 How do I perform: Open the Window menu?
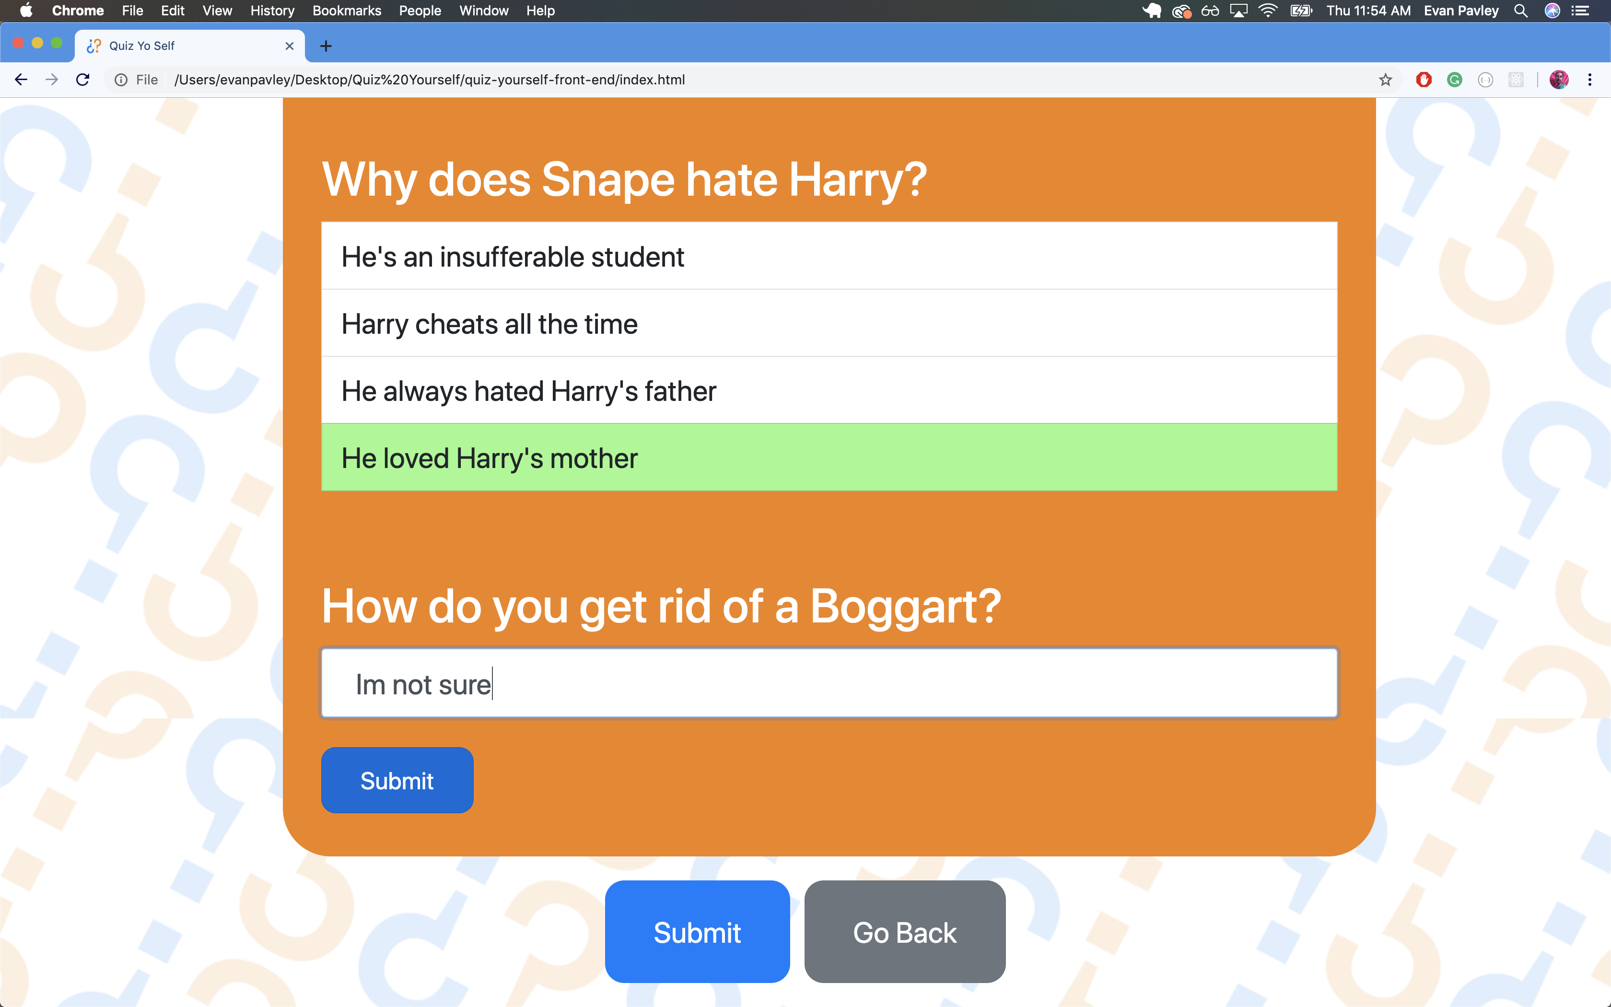(x=484, y=11)
